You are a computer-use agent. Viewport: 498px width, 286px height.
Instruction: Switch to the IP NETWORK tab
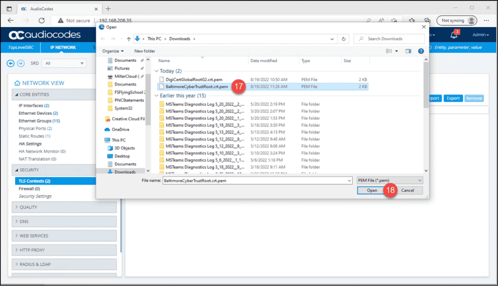(x=63, y=47)
